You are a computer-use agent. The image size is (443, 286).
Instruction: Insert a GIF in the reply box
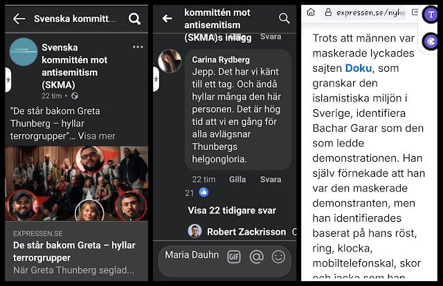coord(234,257)
